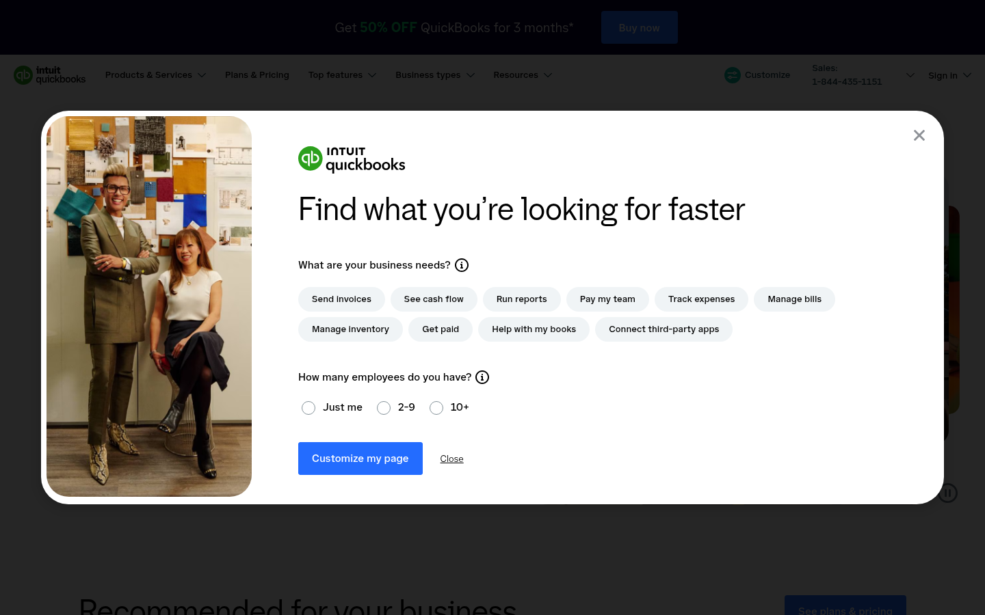Toggle the Track expenses chip
Screen dimensions: 985x615
pyautogui.click(x=701, y=299)
